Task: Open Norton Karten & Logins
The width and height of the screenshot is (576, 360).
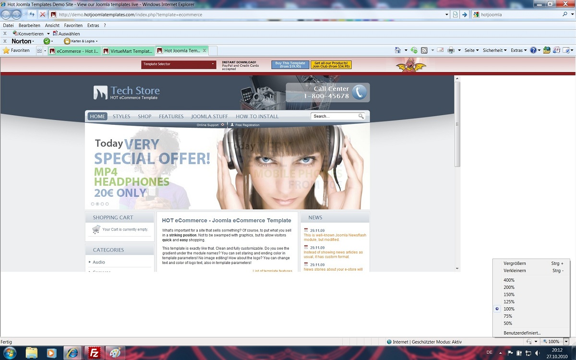Action: [80, 41]
